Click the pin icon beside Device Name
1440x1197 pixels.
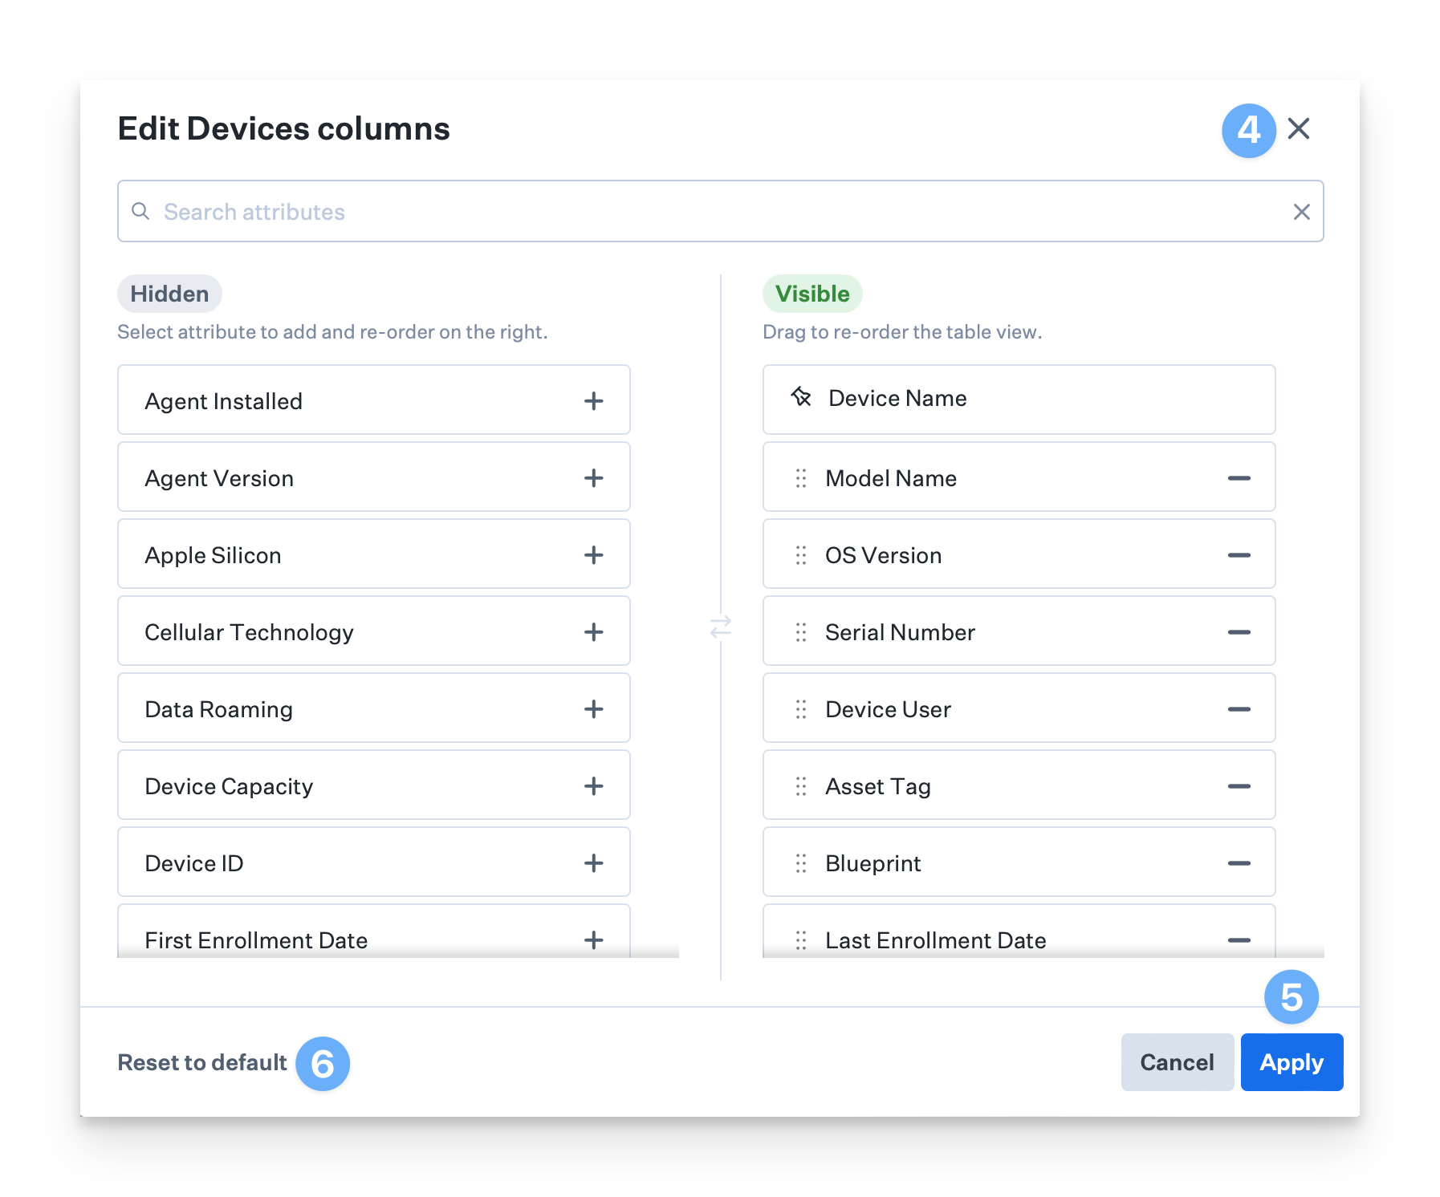(x=801, y=396)
